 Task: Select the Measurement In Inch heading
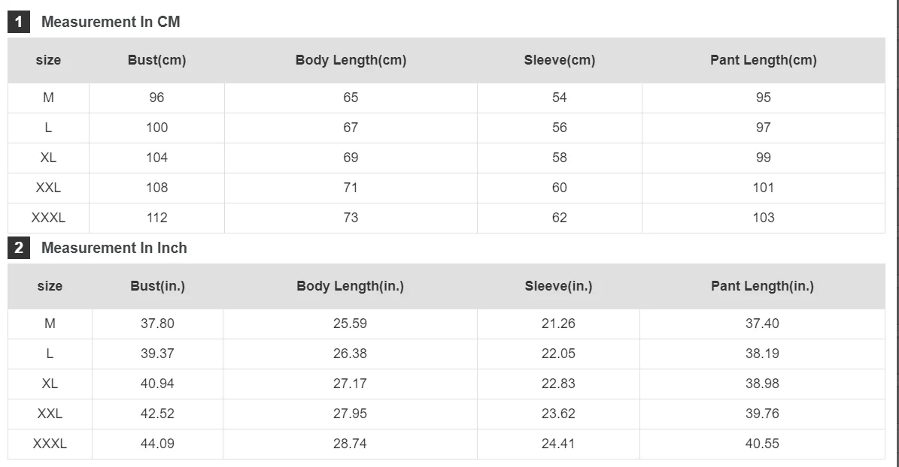pos(114,248)
